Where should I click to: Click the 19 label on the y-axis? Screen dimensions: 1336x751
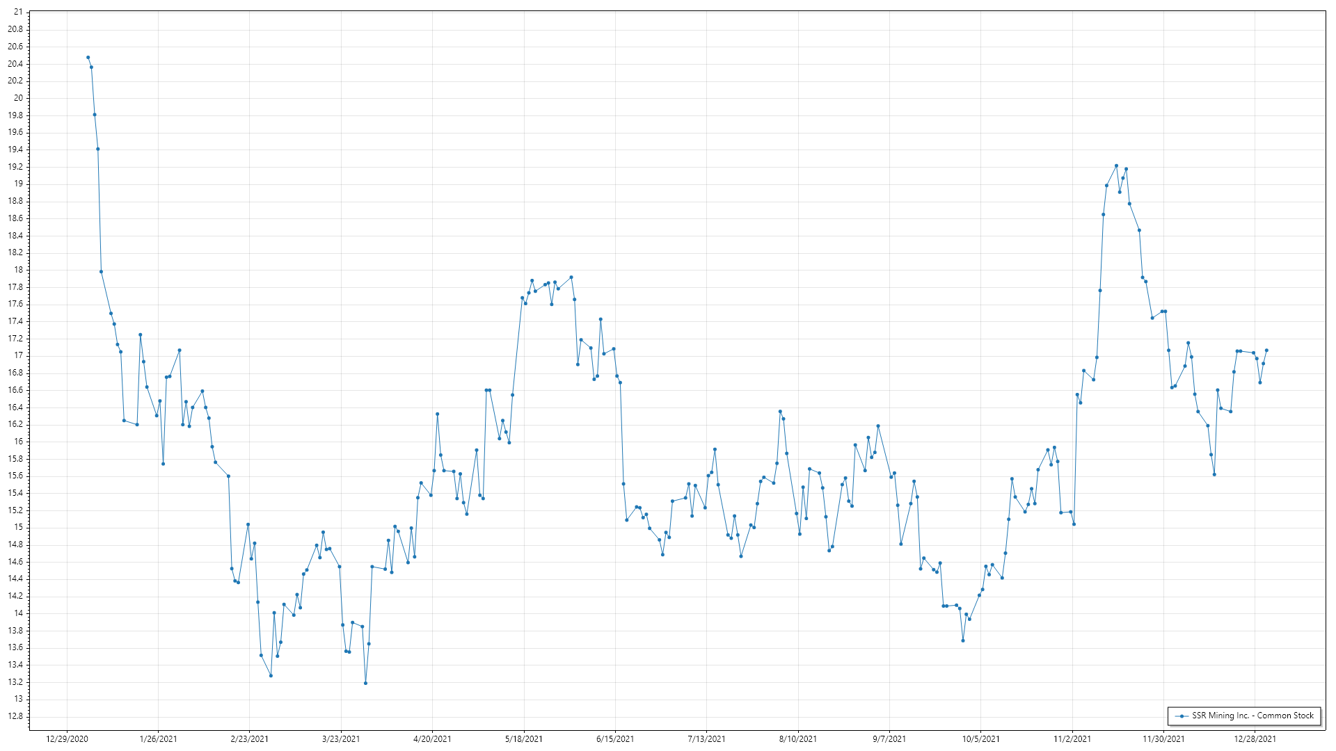(18, 184)
